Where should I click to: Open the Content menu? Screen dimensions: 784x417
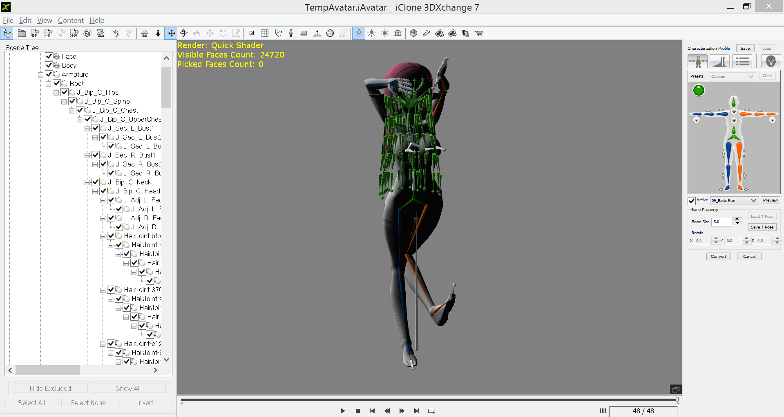click(x=70, y=20)
